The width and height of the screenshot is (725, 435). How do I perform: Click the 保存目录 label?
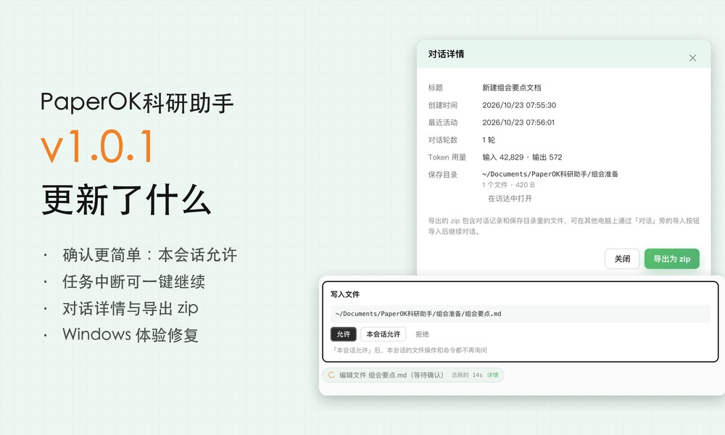point(442,175)
